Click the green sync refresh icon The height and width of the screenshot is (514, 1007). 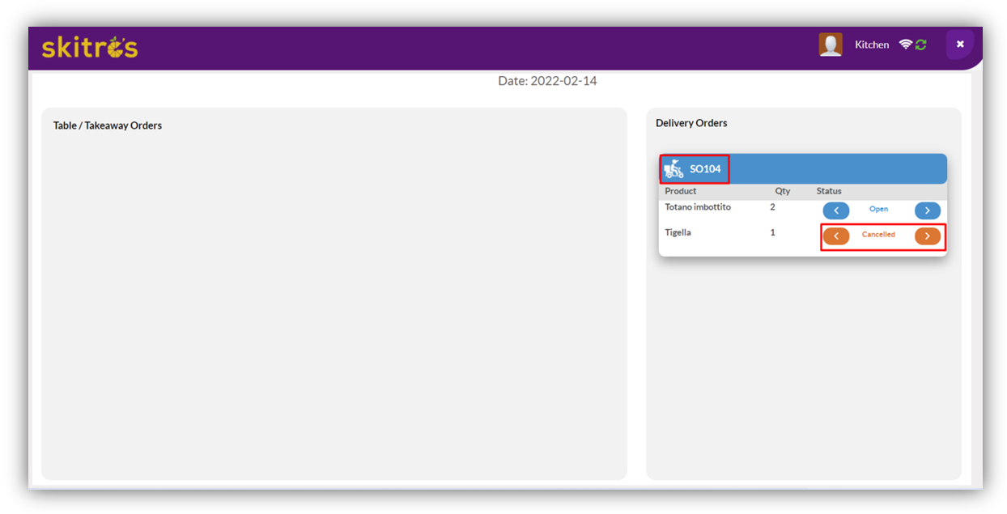tap(921, 45)
